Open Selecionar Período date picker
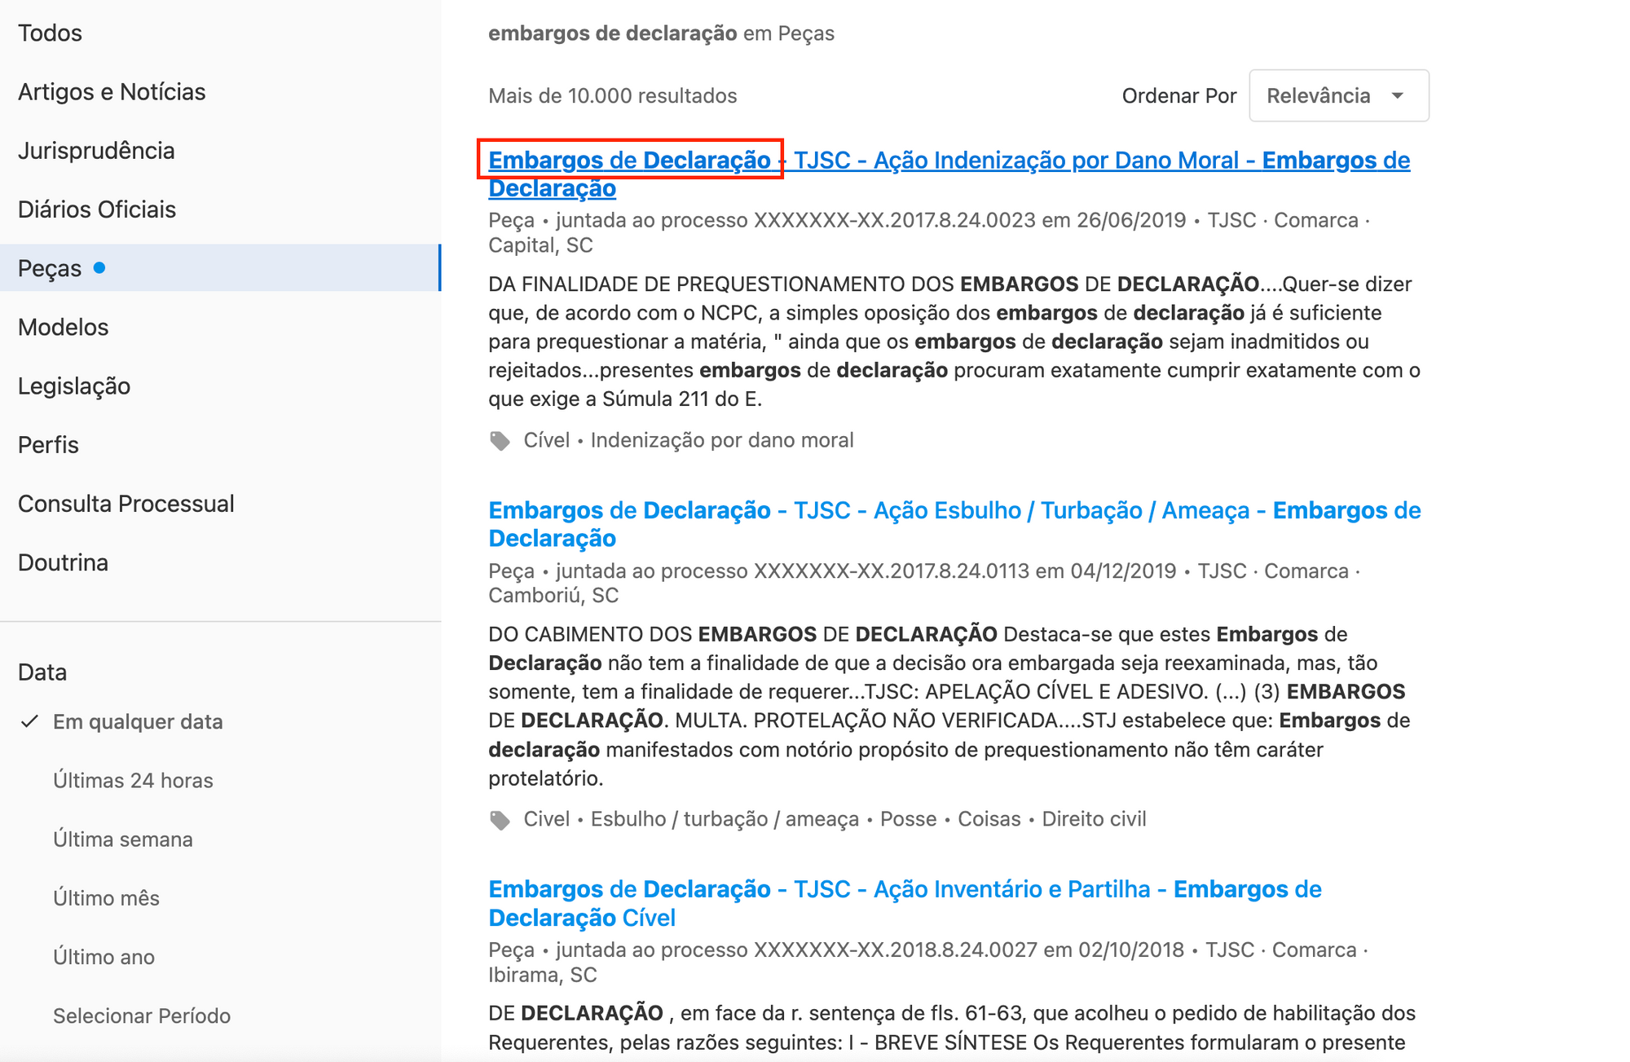The width and height of the screenshot is (1630, 1062). click(x=142, y=1016)
